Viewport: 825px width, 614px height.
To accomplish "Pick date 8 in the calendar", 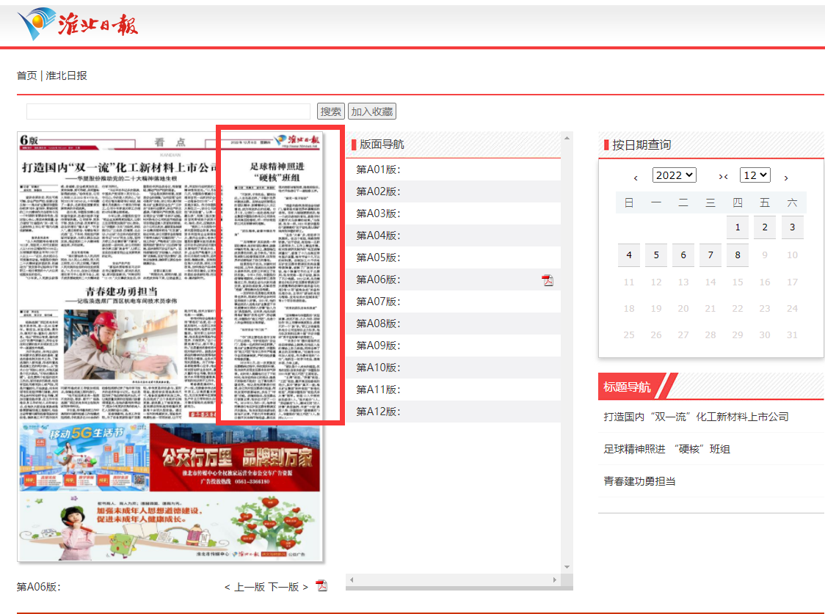I will point(738,255).
